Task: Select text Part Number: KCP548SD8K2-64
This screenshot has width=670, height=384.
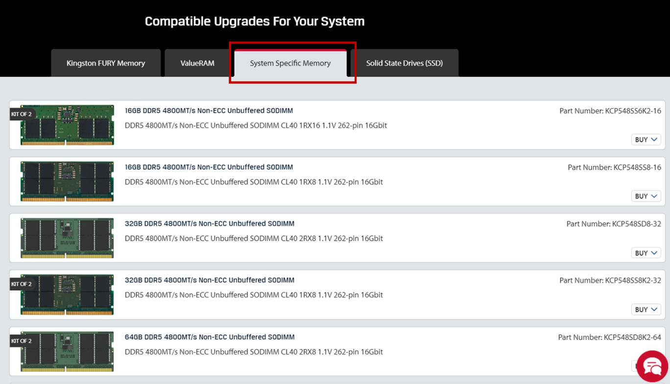Action: click(x=610, y=338)
